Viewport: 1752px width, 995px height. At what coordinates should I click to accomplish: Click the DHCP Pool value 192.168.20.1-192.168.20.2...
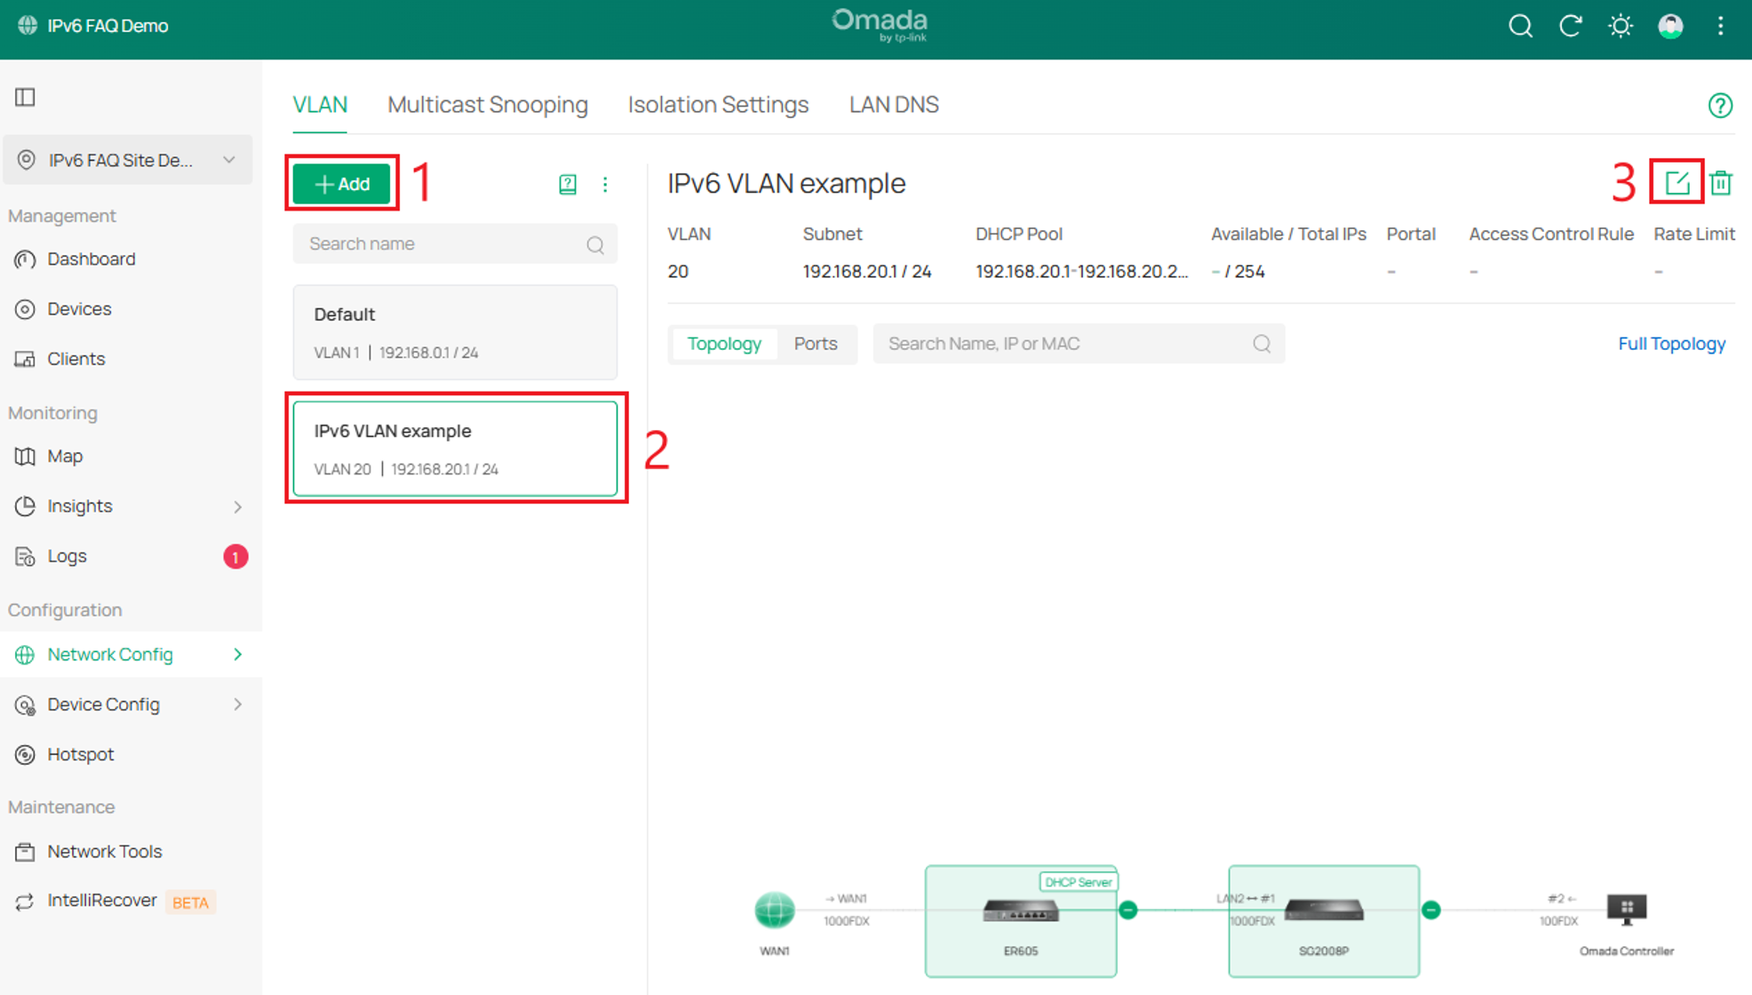point(1081,272)
